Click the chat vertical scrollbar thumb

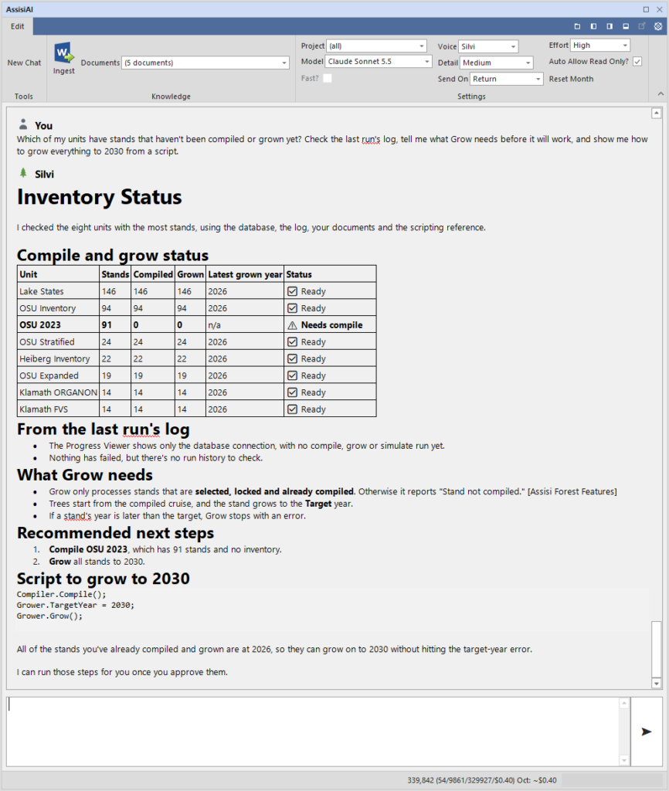tap(657, 649)
